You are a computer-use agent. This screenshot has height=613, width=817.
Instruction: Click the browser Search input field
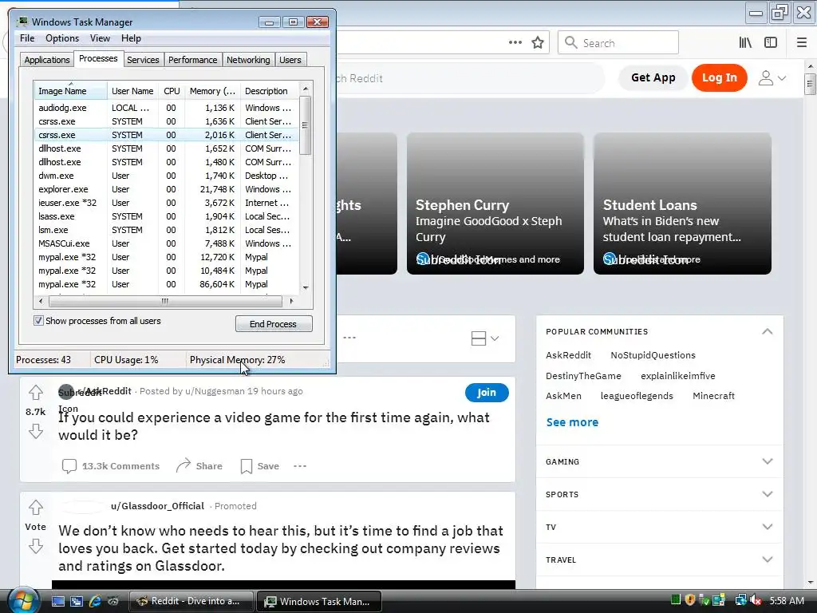click(618, 43)
